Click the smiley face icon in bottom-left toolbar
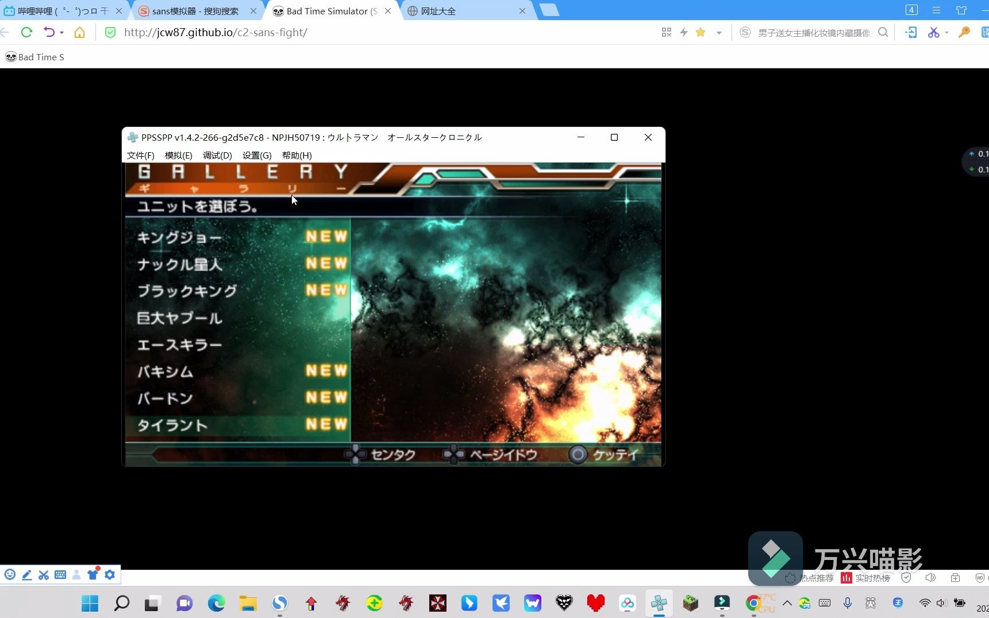Screen dimensions: 989x618 [x=10, y=574]
